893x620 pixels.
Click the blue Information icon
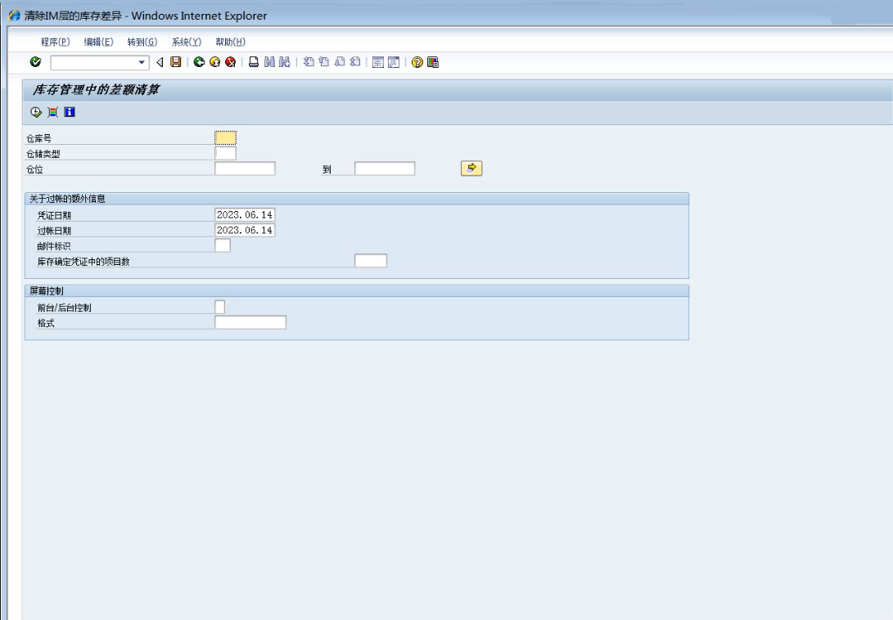click(69, 112)
